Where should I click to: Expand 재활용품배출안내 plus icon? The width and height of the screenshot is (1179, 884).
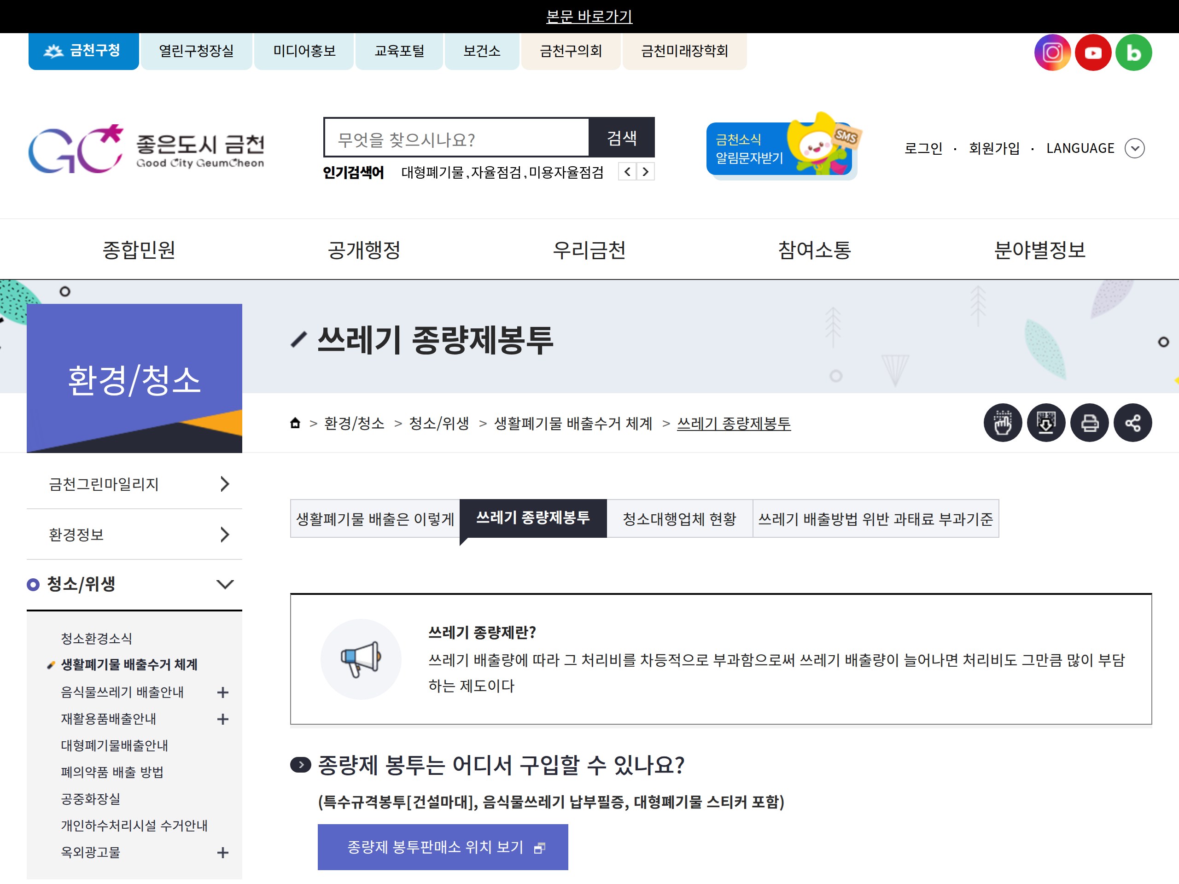[223, 719]
